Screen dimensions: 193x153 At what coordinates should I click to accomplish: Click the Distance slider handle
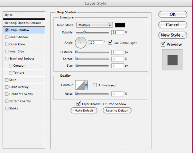(x=77, y=52)
